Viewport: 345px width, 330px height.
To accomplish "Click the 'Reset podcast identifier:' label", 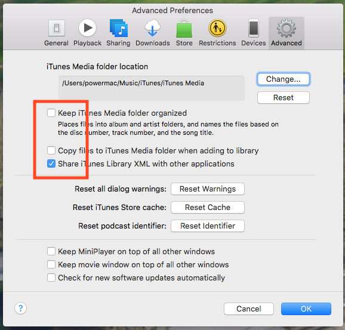I will point(122,226).
